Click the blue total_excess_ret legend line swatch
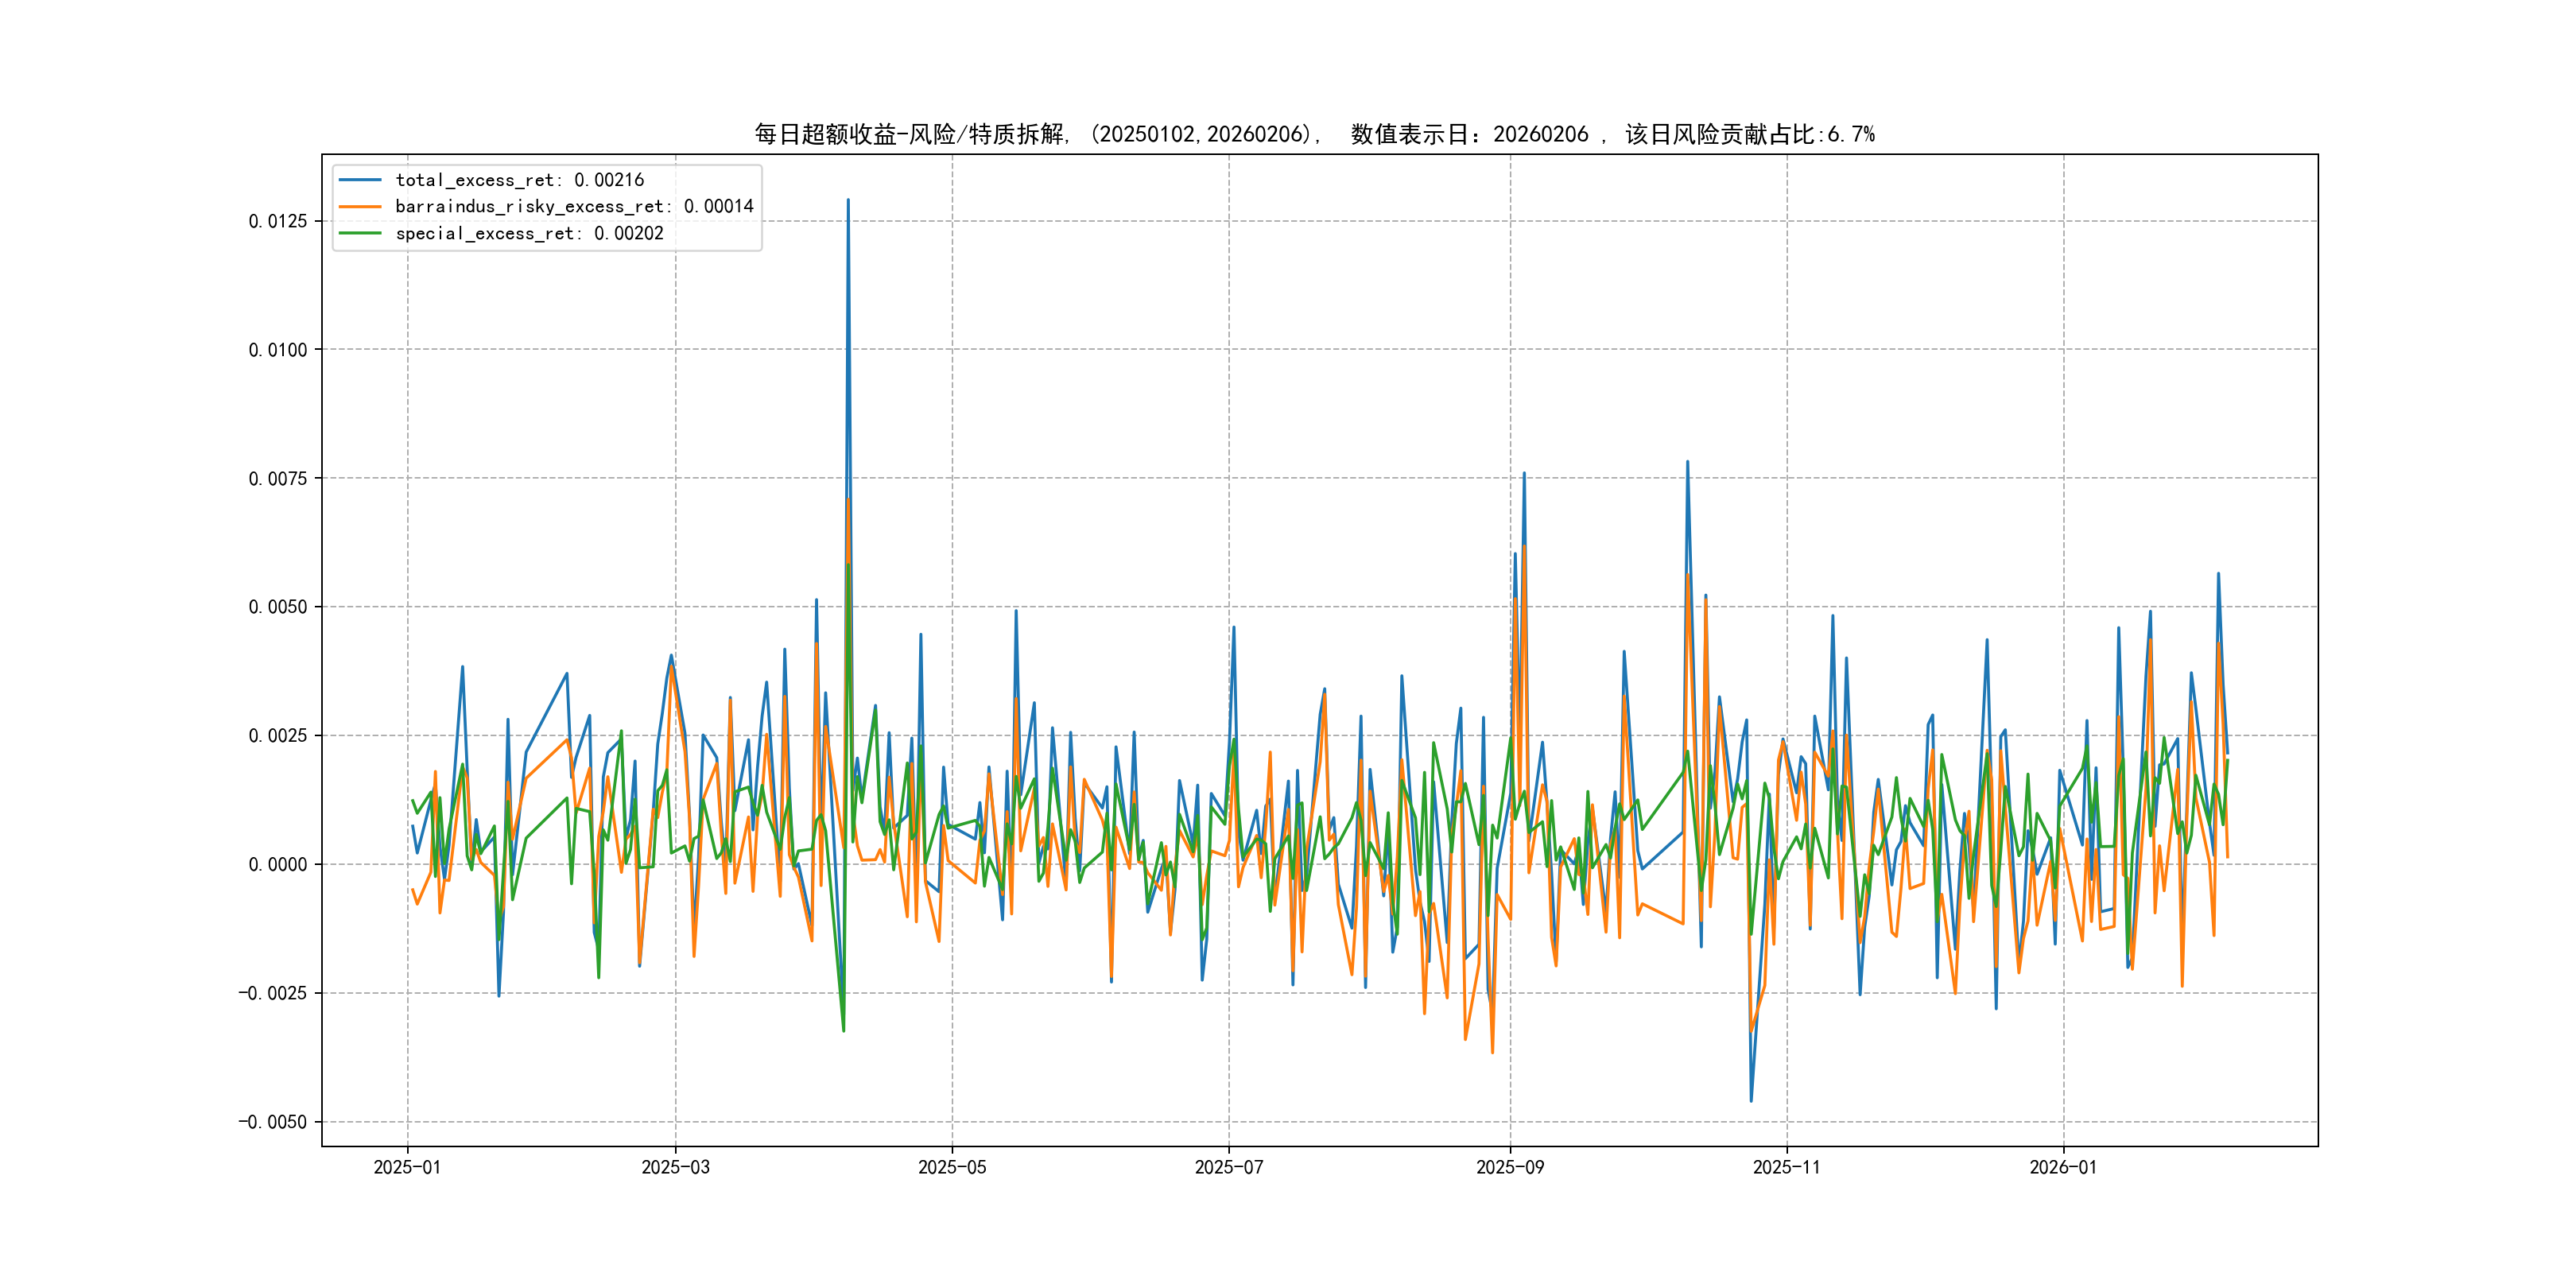Screen dimensions: 2576x1288 coord(360,180)
